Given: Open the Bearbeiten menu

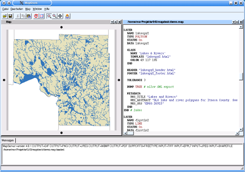Looking at the screenshot, I should pyautogui.click(x=17, y=9).
